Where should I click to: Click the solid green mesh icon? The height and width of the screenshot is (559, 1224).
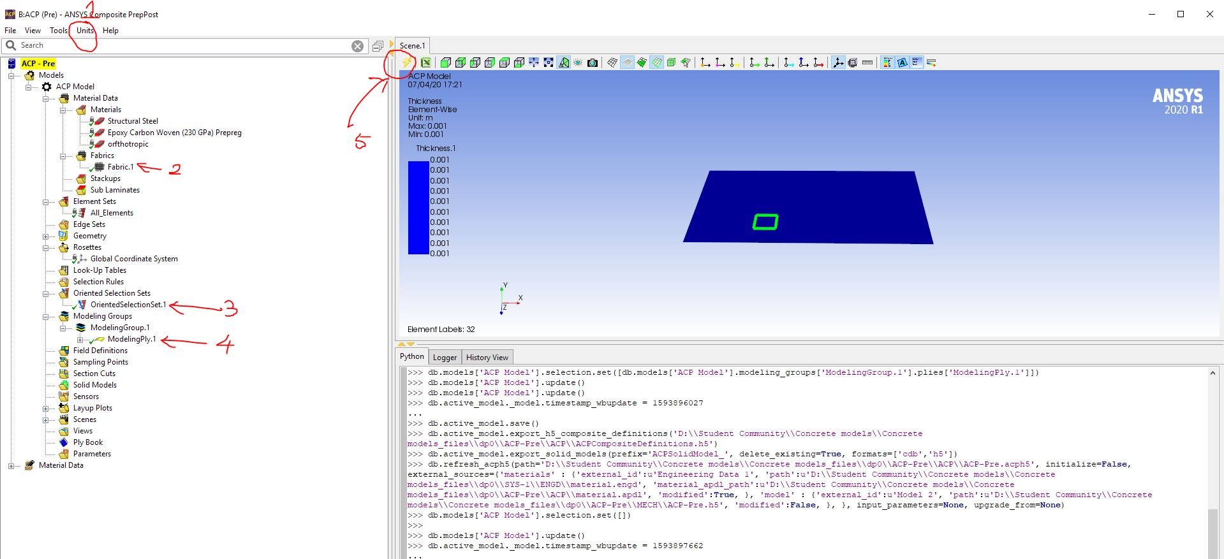coord(642,62)
